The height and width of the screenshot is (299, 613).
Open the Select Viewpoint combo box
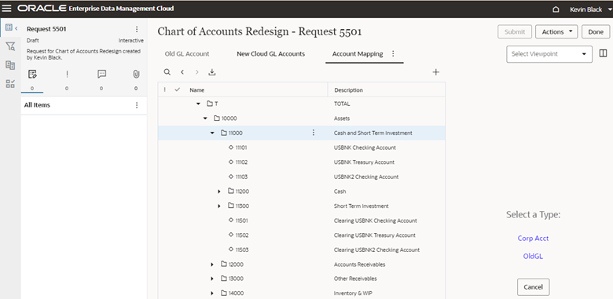pos(549,54)
